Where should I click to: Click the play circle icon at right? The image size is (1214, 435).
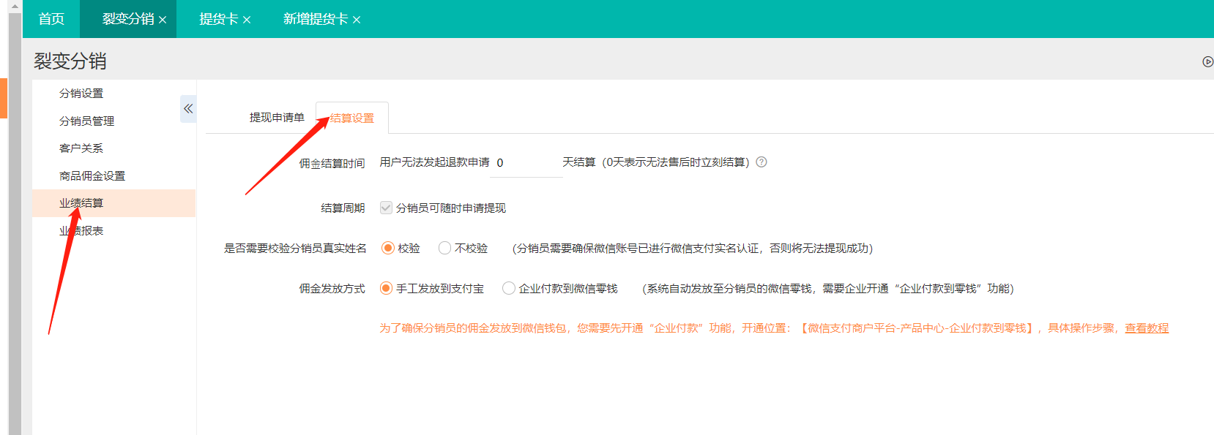[1207, 61]
